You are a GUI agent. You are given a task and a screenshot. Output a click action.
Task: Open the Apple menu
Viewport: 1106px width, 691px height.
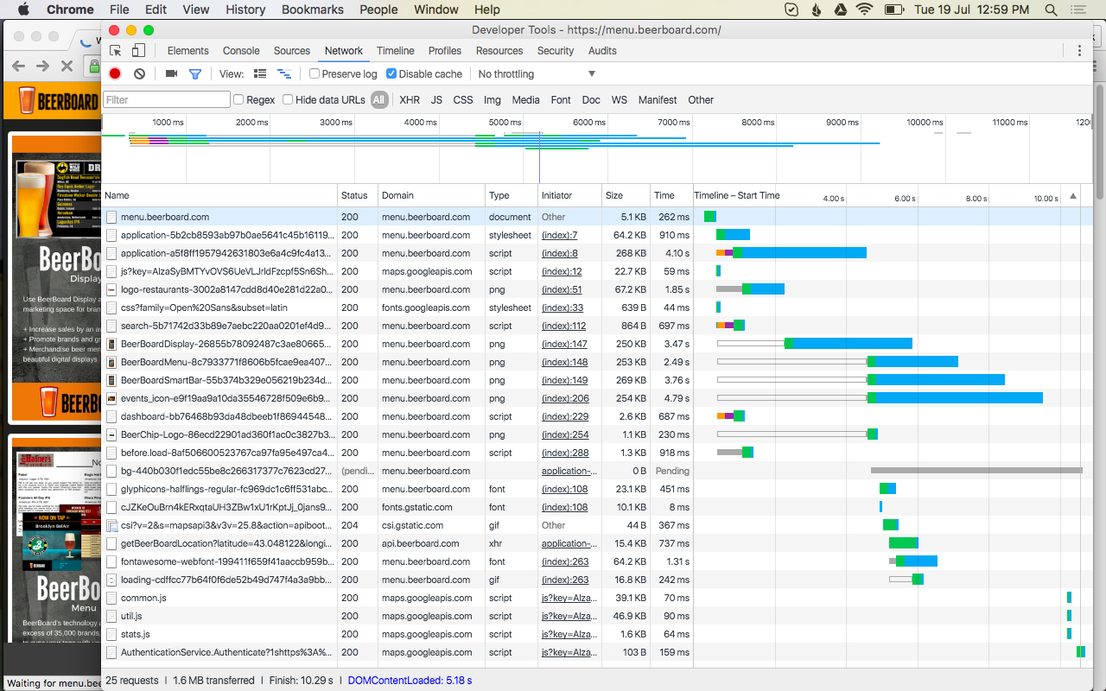pyautogui.click(x=23, y=10)
